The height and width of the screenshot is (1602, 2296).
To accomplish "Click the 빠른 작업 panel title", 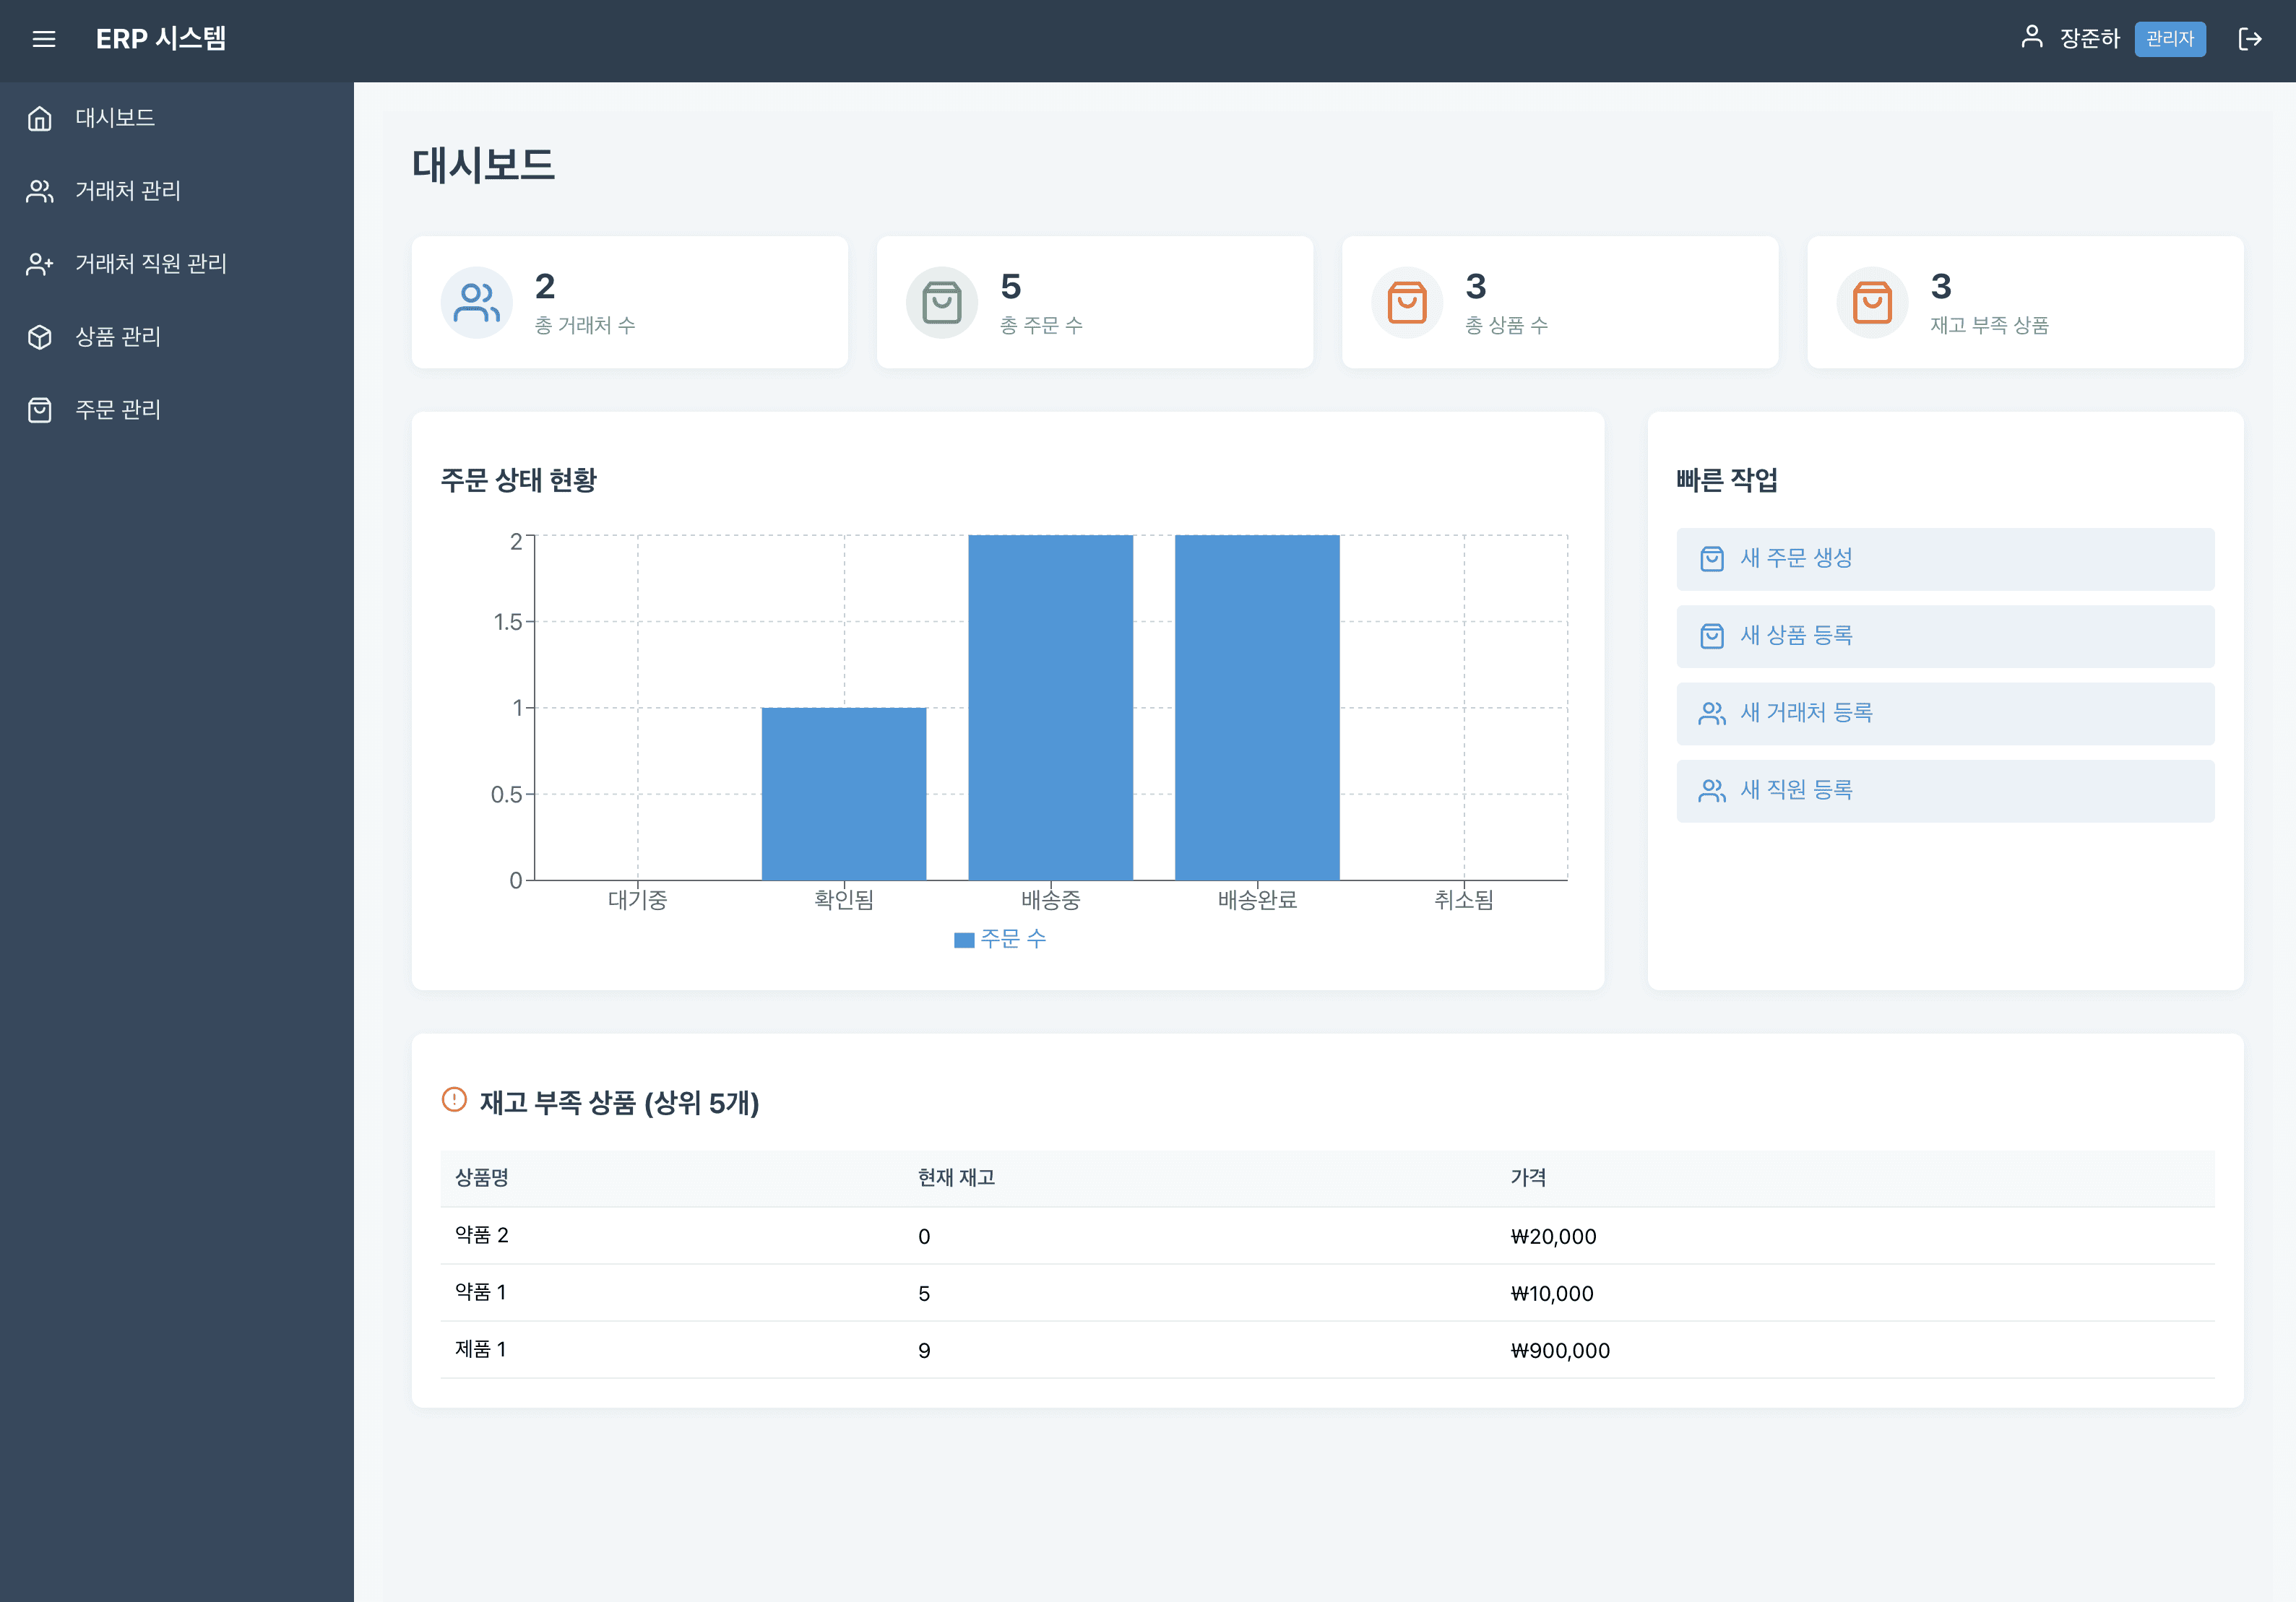I will pos(1727,480).
